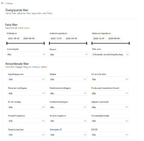Click the left handle of Mätdatum slider
This screenshot has height=141, width=144.
pyautogui.click(x=7, y=43)
